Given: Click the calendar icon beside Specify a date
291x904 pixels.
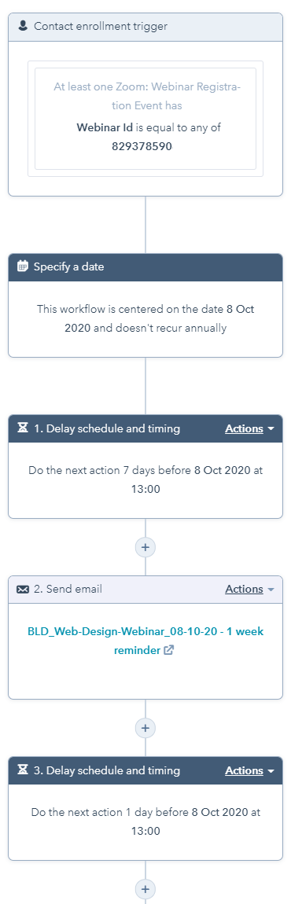Looking at the screenshot, I should [x=23, y=266].
